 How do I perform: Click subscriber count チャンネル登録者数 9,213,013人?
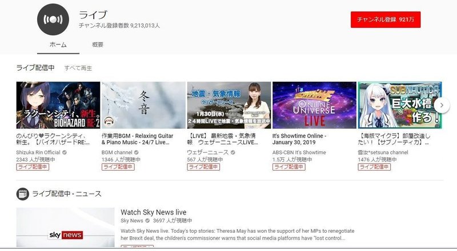coord(119,26)
